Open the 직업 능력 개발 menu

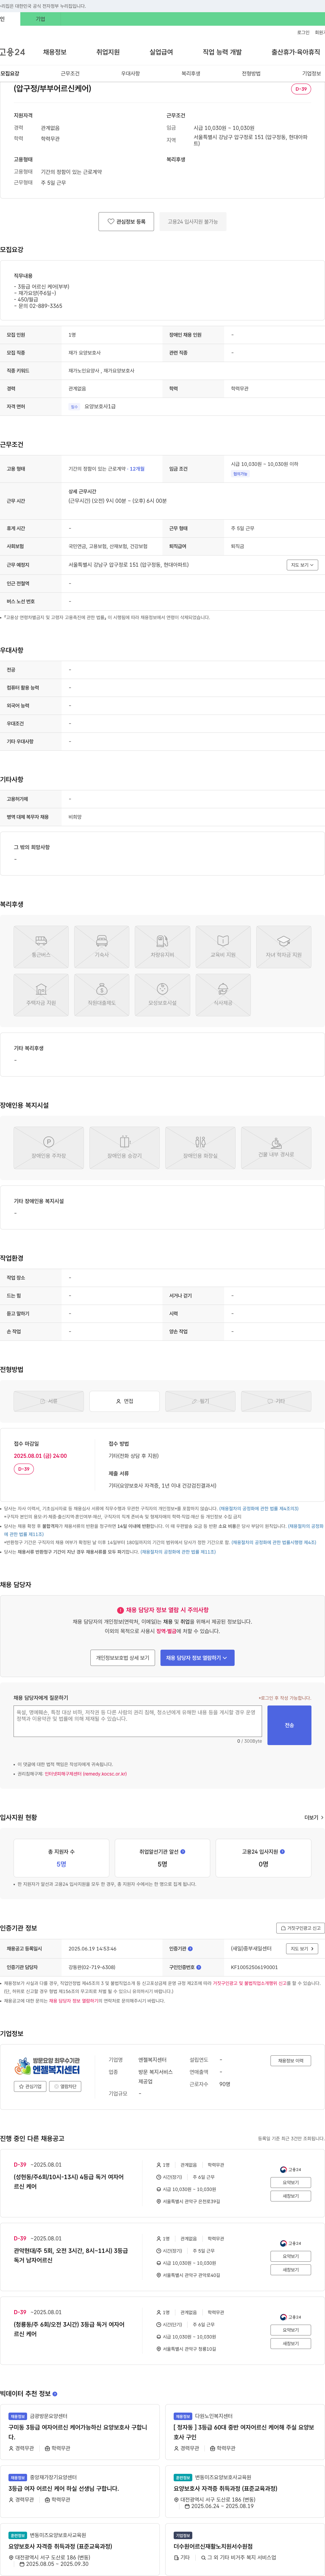coord(222,52)
